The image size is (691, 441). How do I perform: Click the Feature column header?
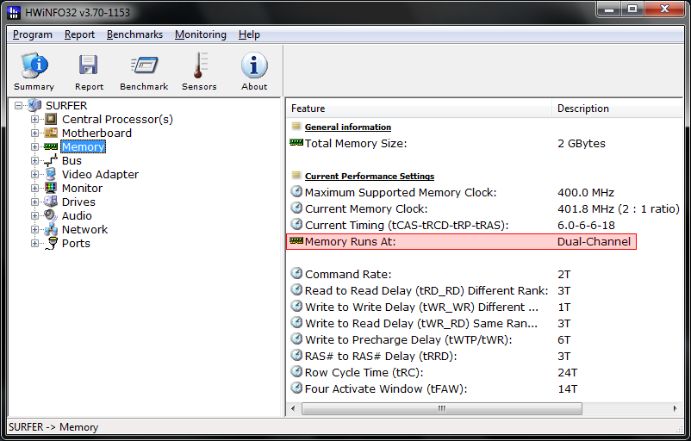pyautogui.click(x=418, y=109)
